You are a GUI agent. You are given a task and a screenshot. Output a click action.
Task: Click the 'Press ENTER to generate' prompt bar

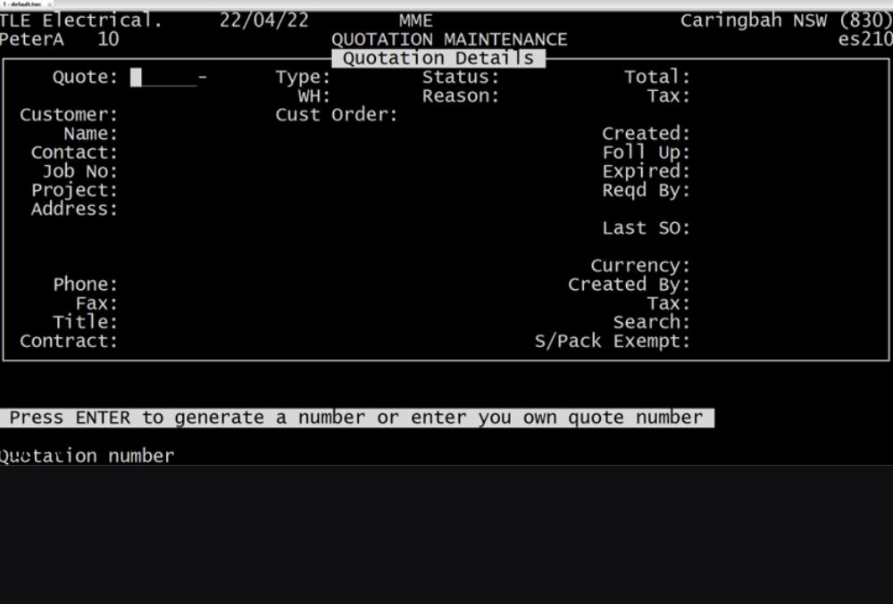[356, 418]
